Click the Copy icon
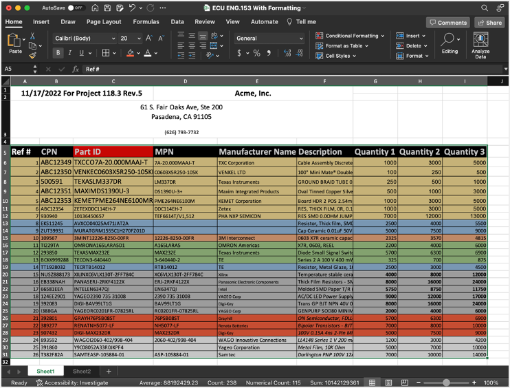The width and height of the screenshot is (510, 388). [x=32, y=46]
